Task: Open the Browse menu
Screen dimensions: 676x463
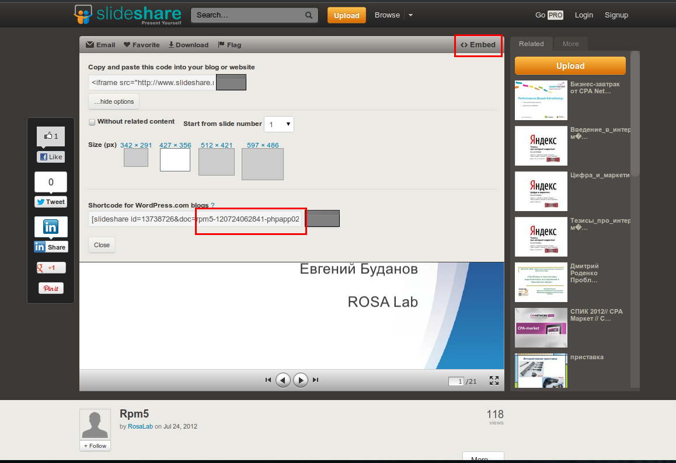Action: tap(387, 15)
